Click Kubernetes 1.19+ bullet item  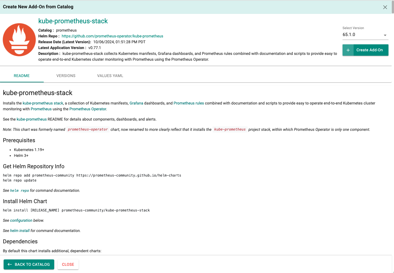(x=29, y=150)
